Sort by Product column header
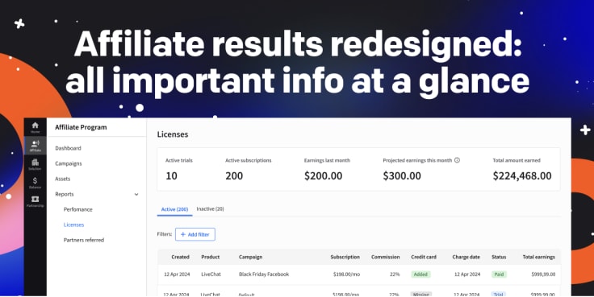594x297 pixels. click(211, 257)
